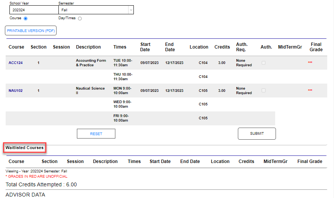334x198 pixels.
Task: Select the Course radio button
Action: pyautogui.click(x=26, y=18)
